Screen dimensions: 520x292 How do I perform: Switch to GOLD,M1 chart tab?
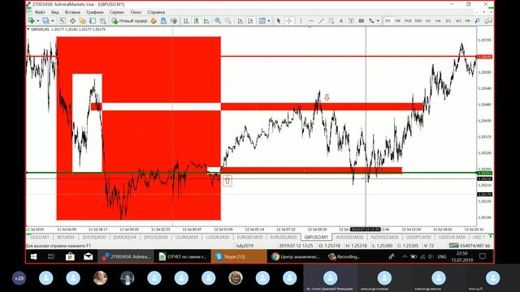tap(40, 237)
